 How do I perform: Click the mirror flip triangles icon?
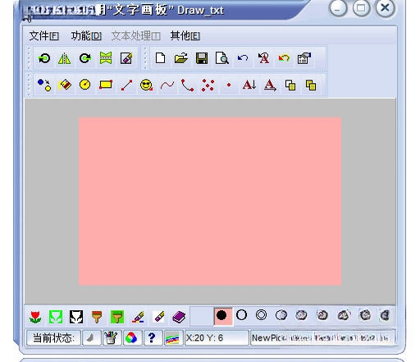click(x=65, y=58)
